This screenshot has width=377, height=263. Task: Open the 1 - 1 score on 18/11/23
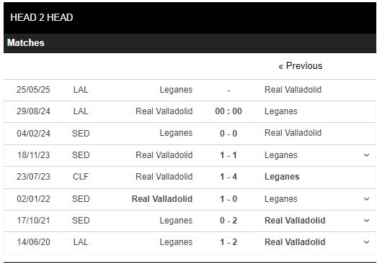pos(229,155)
